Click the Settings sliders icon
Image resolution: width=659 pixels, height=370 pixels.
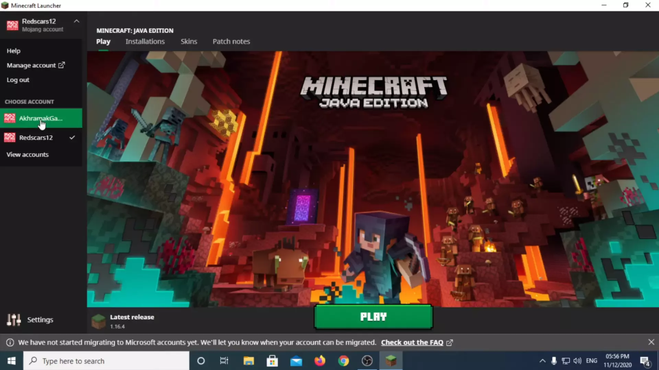coord(14,320)
